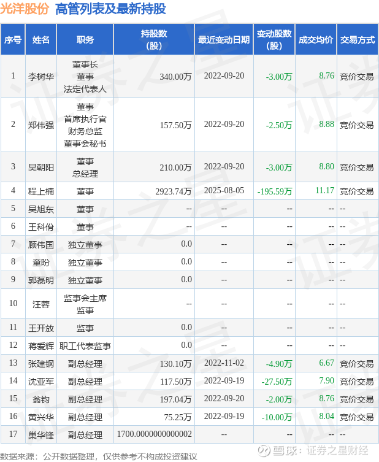Click the 数据来源 footer note
This screenshot has width=379, height=462.
[98, 456]
